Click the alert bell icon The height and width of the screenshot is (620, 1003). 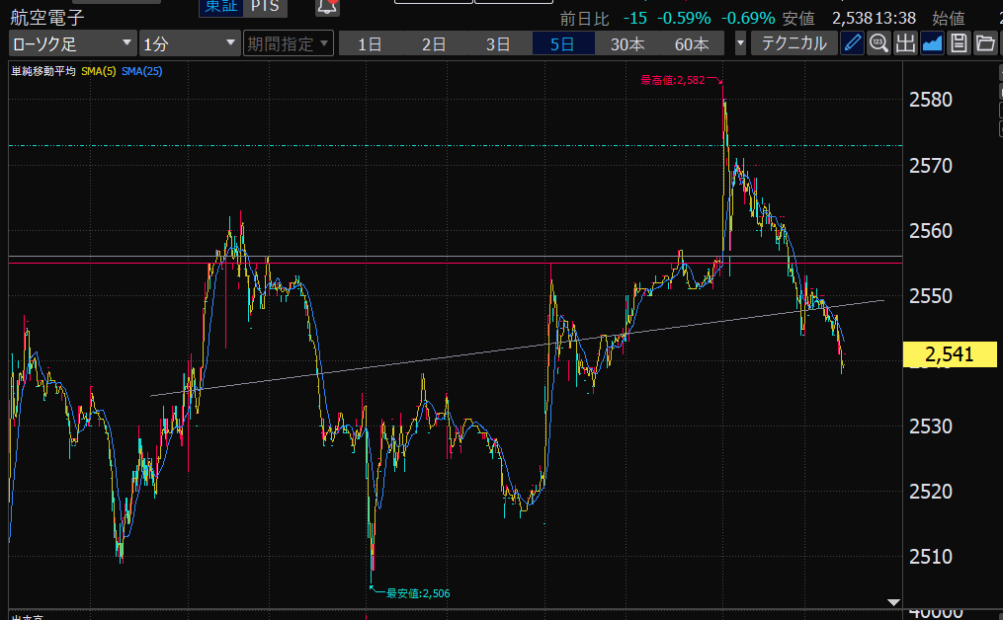click(x=327, y=8)
